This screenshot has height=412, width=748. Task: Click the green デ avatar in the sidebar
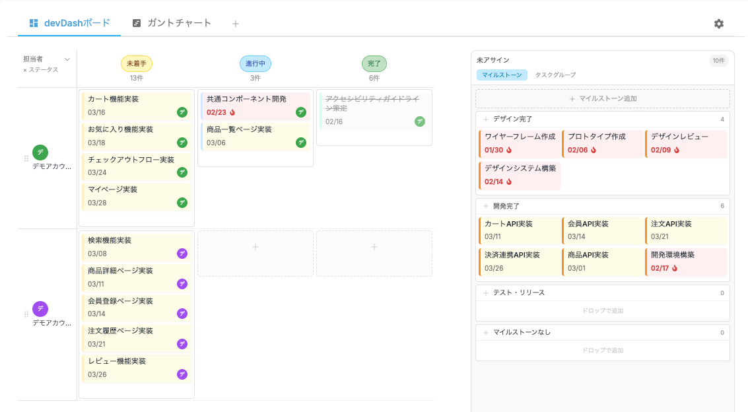pos(40,153)
